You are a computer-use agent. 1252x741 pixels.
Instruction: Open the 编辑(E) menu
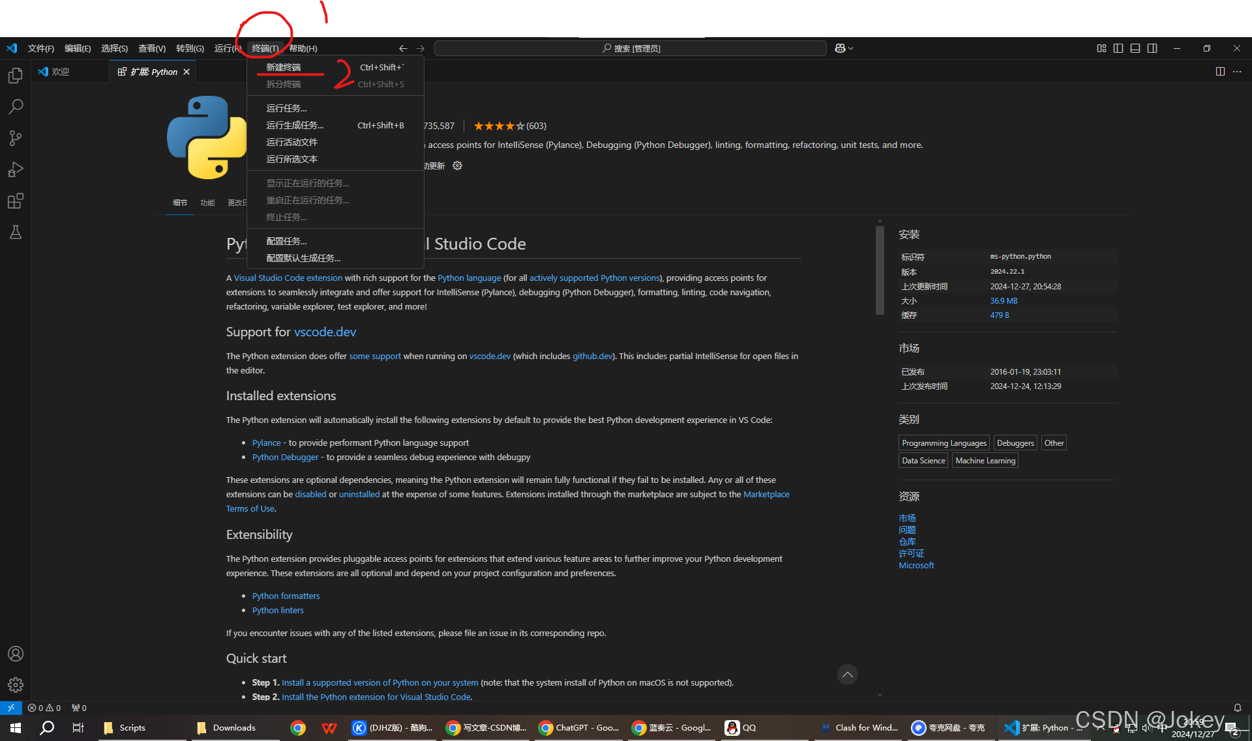(78, 48)
